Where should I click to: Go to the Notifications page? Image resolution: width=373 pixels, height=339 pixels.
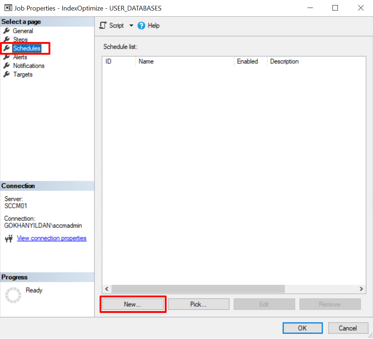[x=29, y=66]
